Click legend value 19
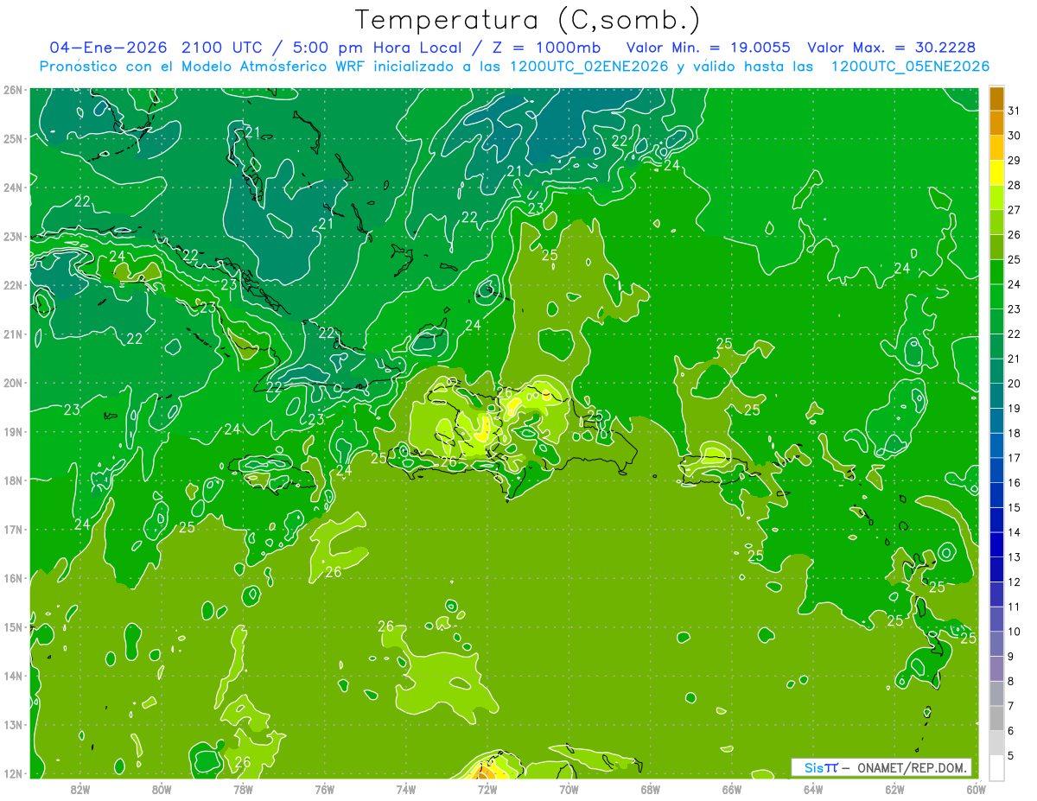The width and height of the screenshot is (1037, 801). (x=1014, y=408)
